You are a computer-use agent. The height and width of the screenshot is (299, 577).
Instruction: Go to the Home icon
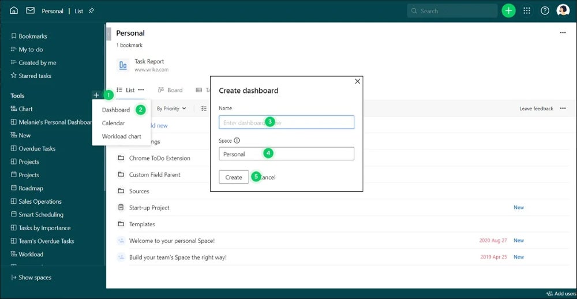[x=14, y=10]
